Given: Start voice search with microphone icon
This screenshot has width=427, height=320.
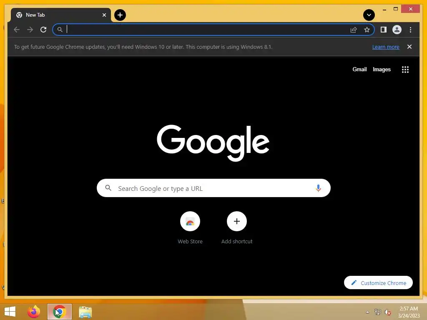Looking at the screenshot, I should tap(318, 188).
